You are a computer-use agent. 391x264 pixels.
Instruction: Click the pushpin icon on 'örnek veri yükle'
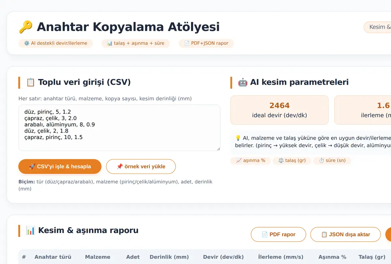tap(120, 166)
